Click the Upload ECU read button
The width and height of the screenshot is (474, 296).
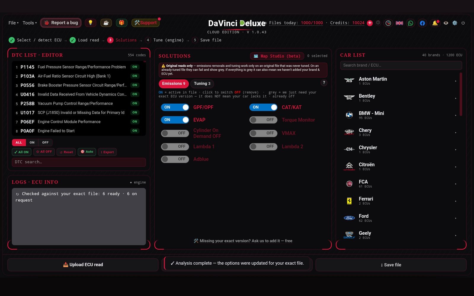83,265
